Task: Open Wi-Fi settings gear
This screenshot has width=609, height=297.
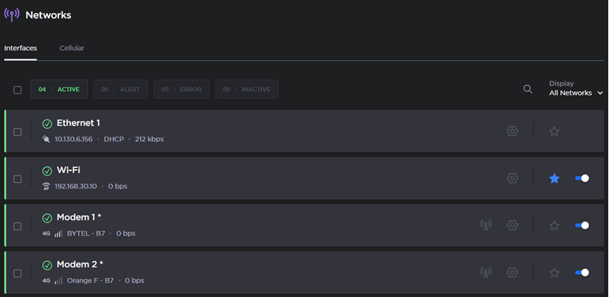Action: coord(512,179)
